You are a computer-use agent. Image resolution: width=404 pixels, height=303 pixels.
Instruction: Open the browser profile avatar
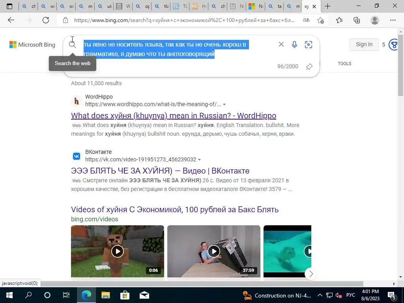[x=375, y=20]
